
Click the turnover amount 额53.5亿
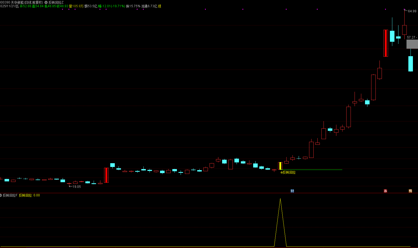pos(91,6)
